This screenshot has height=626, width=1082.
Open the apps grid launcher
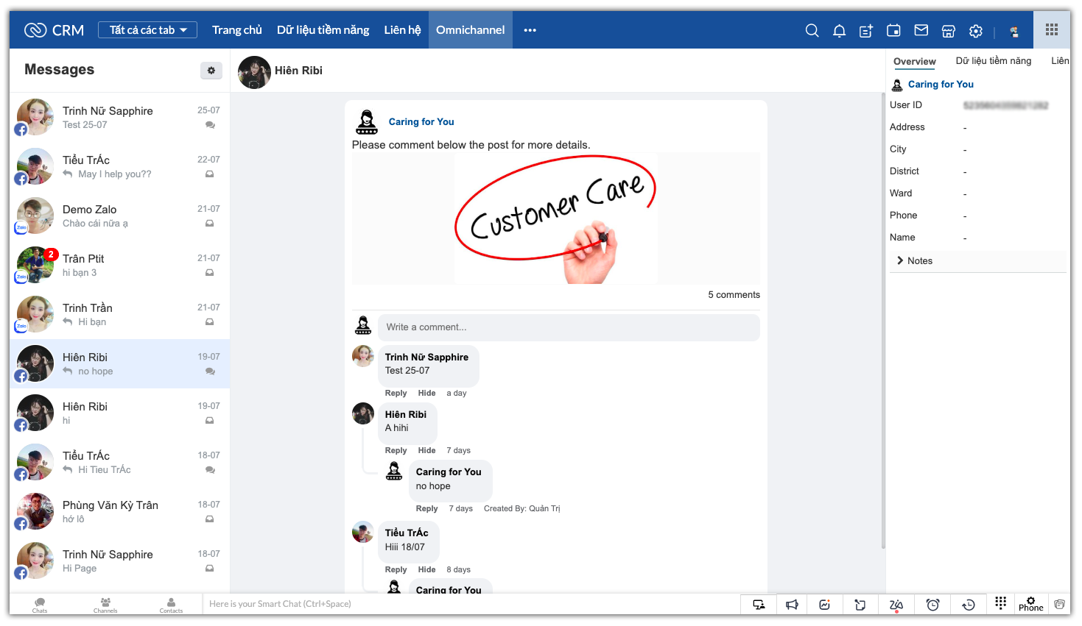tap(1051, 30)
